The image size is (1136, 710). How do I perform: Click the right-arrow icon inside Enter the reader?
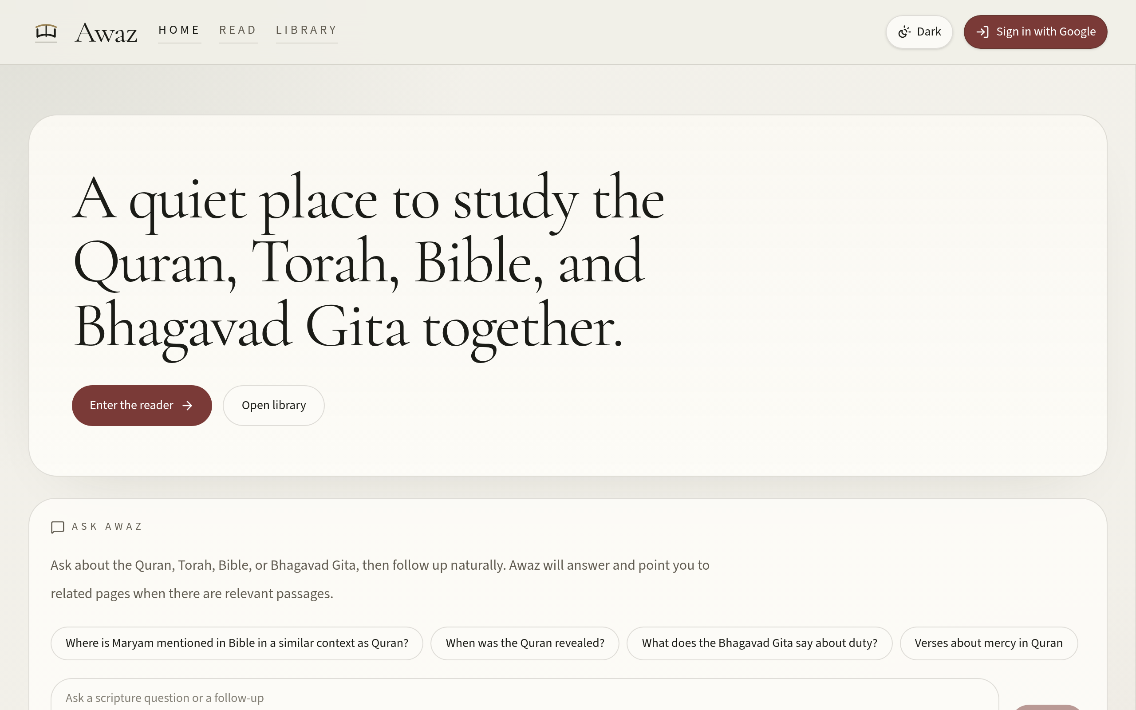point(187,405)
